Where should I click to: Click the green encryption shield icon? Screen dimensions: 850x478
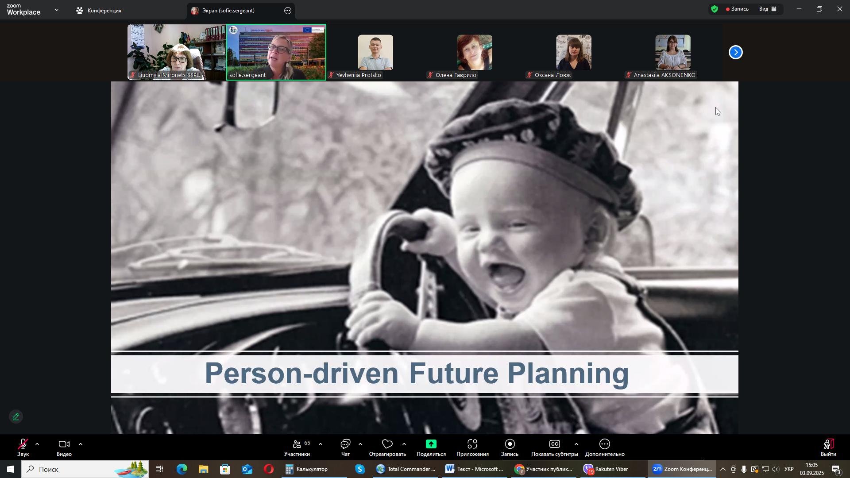(x=715, y=9)
